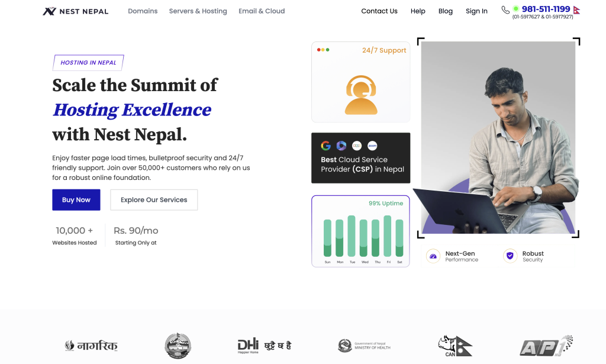
Task: Click the orange support headset icon
Action: pyautogui.click(x=361, y=95)
